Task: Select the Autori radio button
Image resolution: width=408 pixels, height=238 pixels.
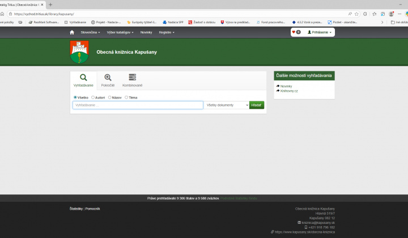Action: pyautogui.click(x=93, y=97)
